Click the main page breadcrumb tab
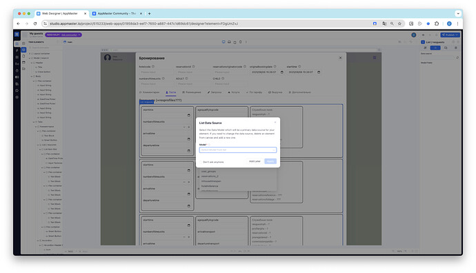476x273 pixels. 68,42
